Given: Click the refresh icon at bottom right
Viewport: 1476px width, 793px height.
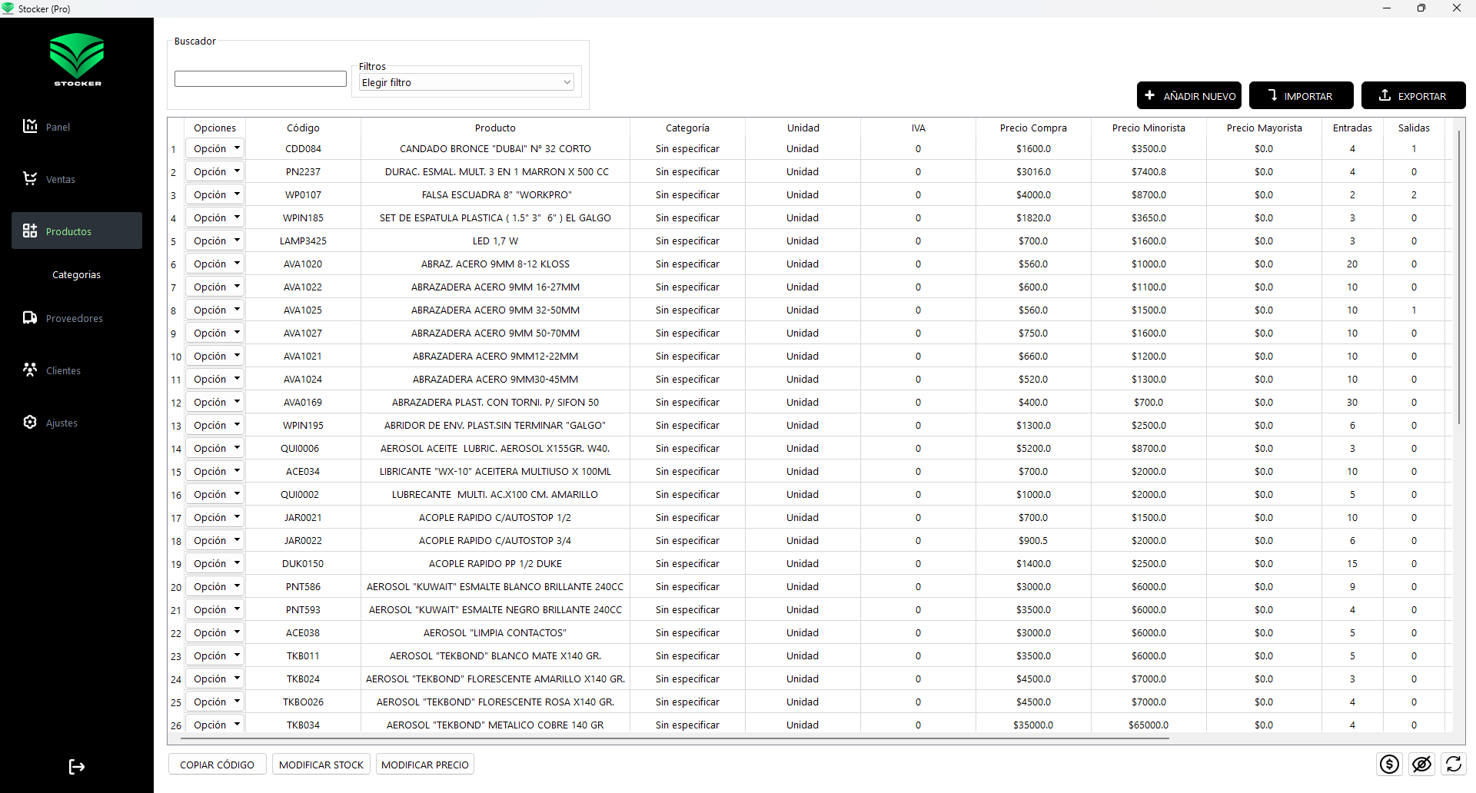Looking at the screenshot, I should coord(1454,764).
